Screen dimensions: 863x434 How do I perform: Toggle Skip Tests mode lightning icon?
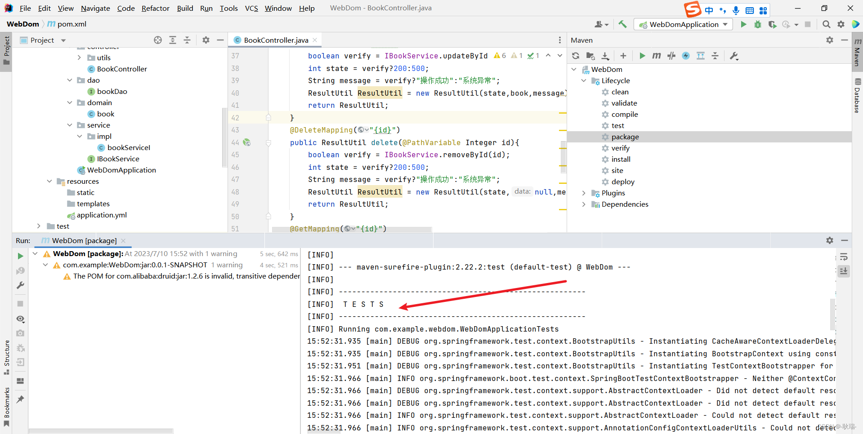coord(686,56)
